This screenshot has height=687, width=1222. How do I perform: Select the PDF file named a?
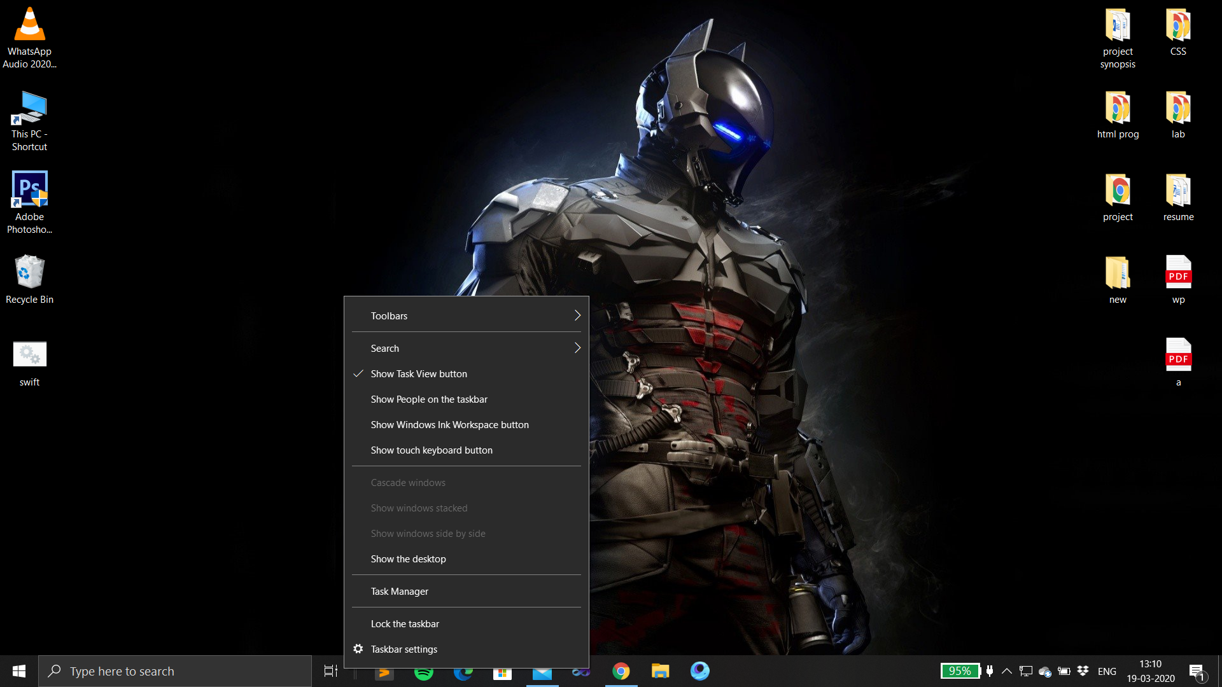click(1178, 363)
